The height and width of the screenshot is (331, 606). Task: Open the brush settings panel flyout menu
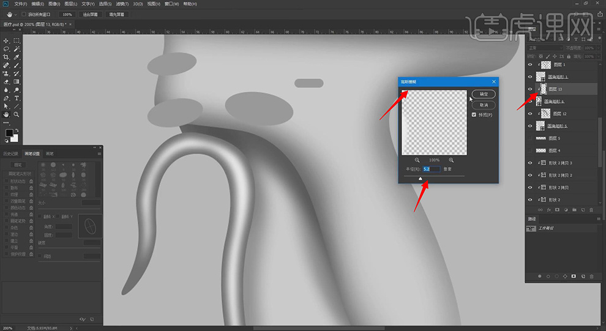(x=99, y=154)
